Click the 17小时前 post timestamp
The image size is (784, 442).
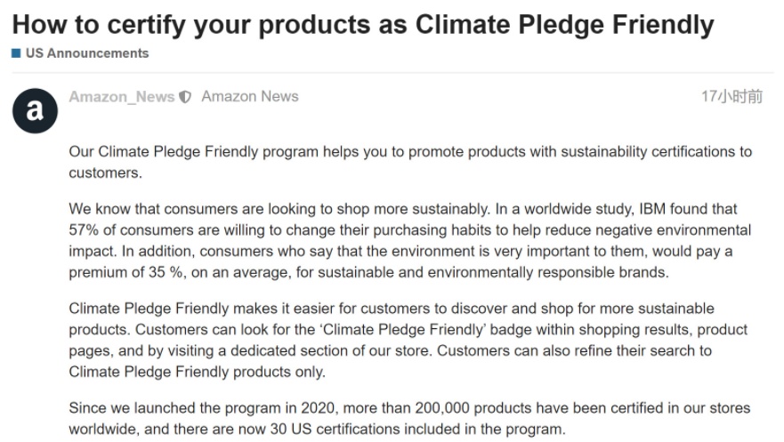(732, 96)
